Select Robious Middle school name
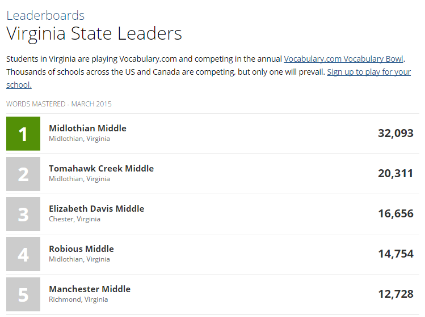425x317 pixels. [81, 249]
